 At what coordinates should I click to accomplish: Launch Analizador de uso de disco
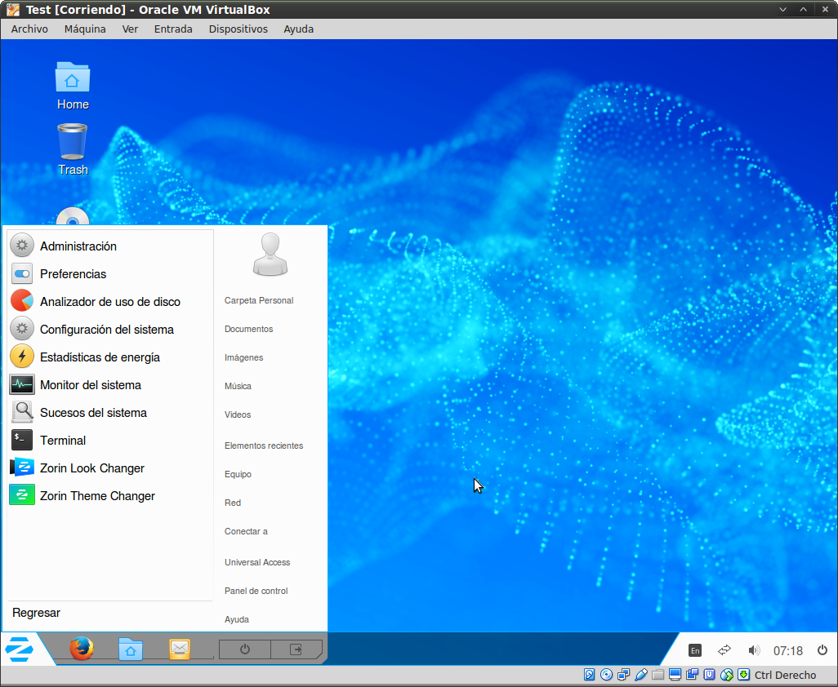[x=109, y=302]
